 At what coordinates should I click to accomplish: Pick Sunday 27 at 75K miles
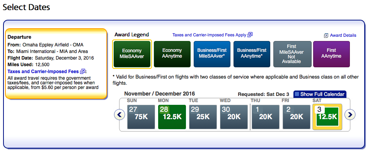click(141, 117)
